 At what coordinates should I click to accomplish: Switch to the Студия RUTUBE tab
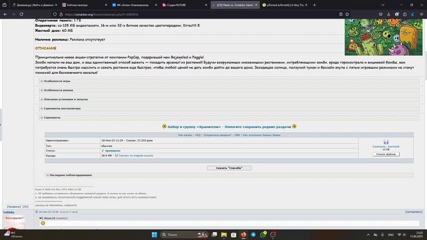tap(184, 5)
